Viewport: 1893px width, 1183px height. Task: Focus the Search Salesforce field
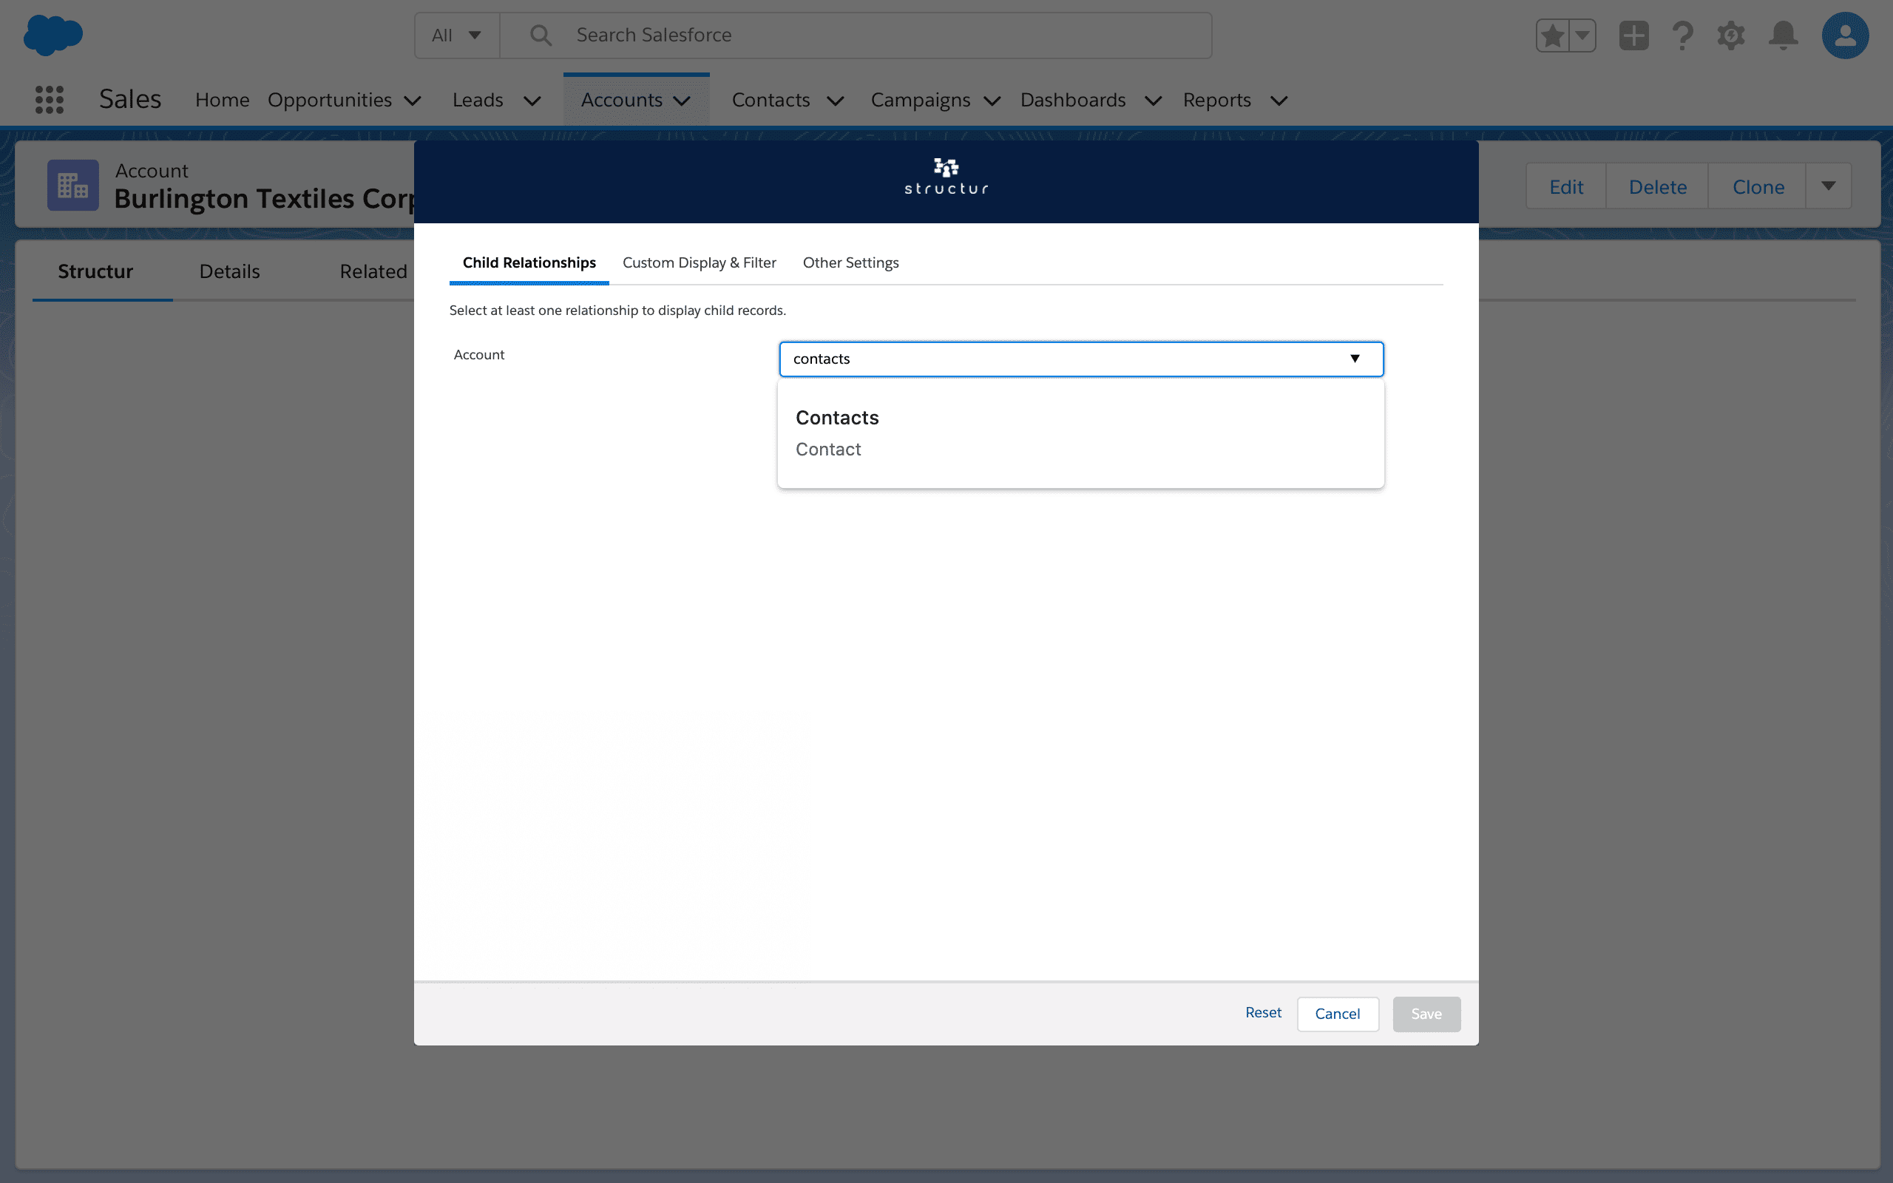point(856,35)
